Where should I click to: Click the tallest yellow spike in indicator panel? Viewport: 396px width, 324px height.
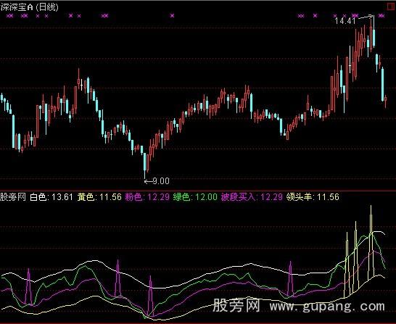coord(371,242)
